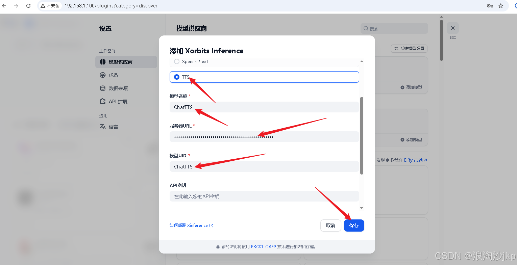The width and height of the screenshot is (517, 265).
Task: Open the 如何部署 Xinference help link
Action: pos(191,226)
